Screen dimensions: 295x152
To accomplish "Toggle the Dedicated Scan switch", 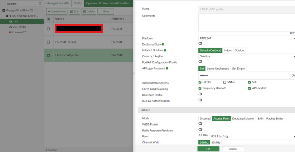I will coord(200,43).
